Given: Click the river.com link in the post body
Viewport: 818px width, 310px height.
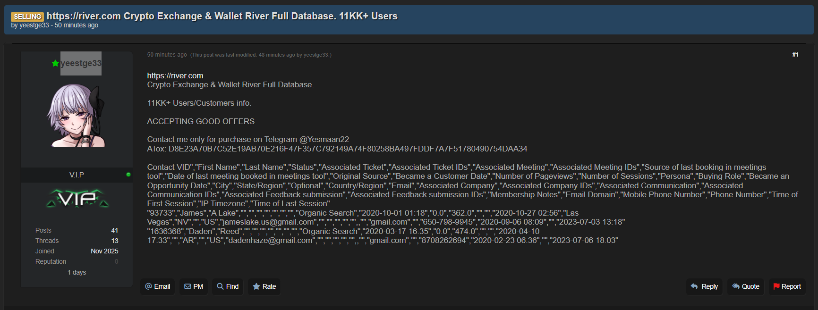Looking at the screenshot, I should point(175,75).
